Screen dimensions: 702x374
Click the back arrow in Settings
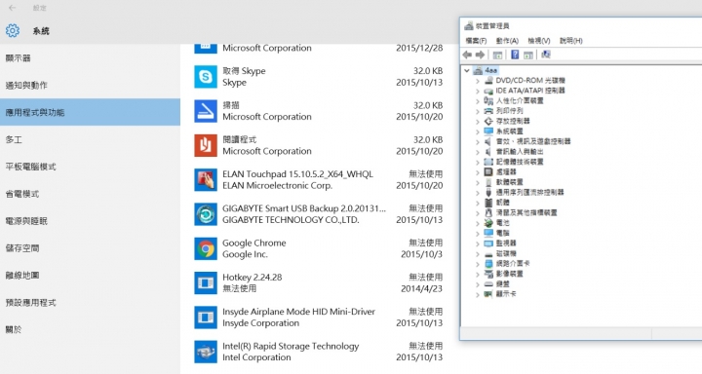(13, 8)
